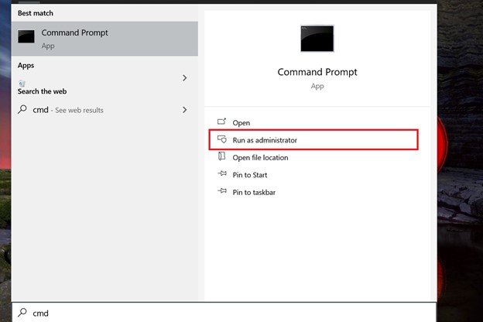Screen dimensions: 483x322
Task: Select the Pin to Start label
Action: coord(250,175)
